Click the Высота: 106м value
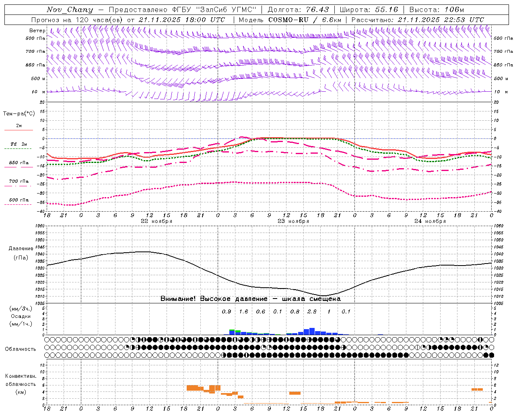The image size is (515, 412). [x=437, y=10]
